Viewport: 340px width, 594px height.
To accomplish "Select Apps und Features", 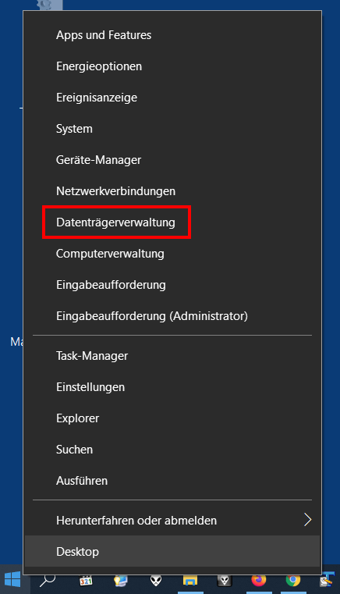I will click(x=173, y=35).
